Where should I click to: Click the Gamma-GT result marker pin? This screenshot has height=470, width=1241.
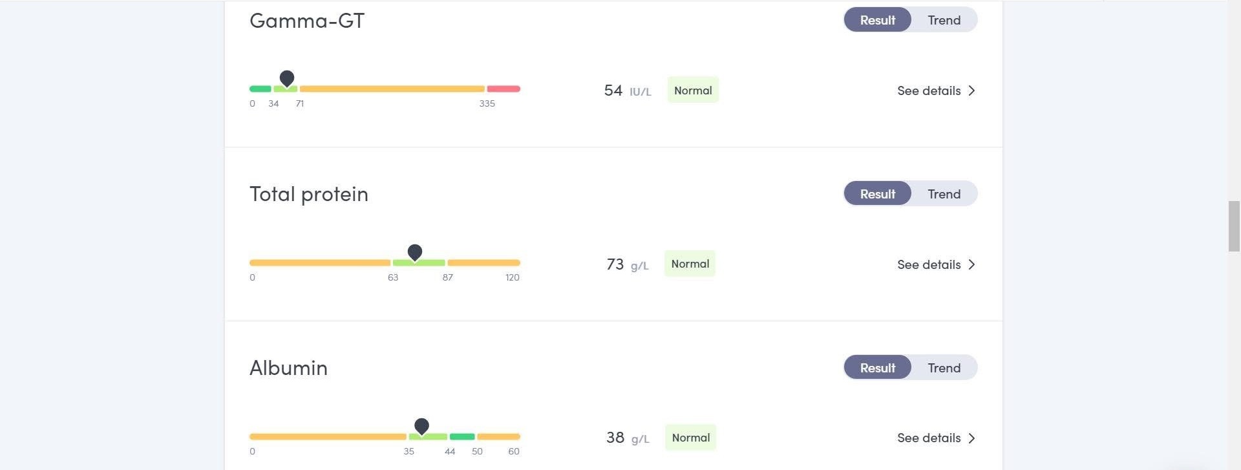287,78
